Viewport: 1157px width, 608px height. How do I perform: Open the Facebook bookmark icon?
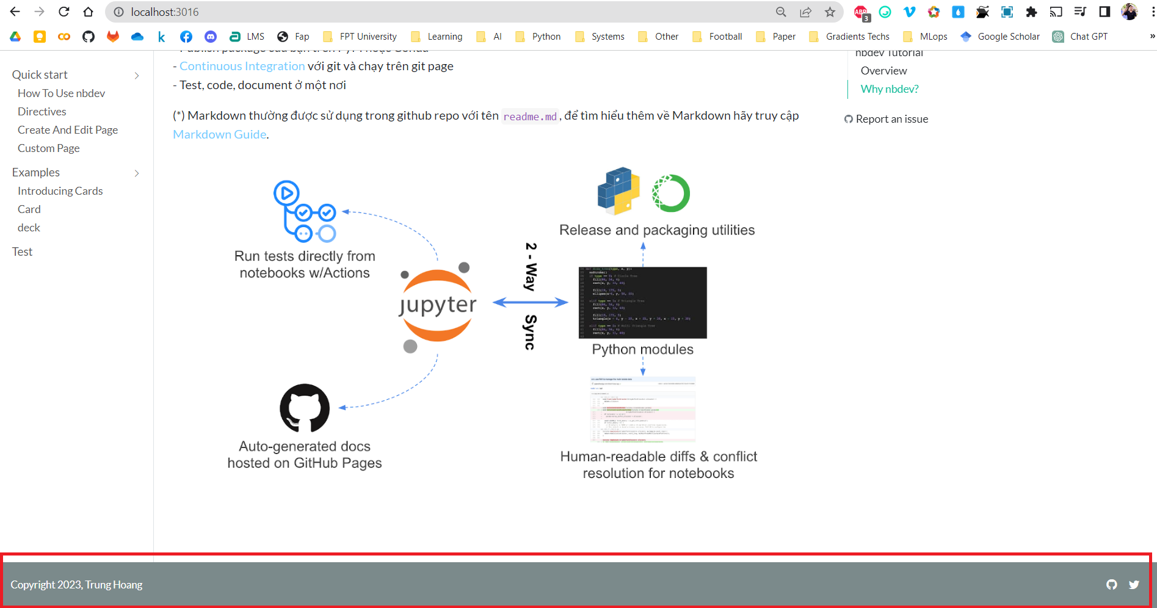(x=186, y=37)
